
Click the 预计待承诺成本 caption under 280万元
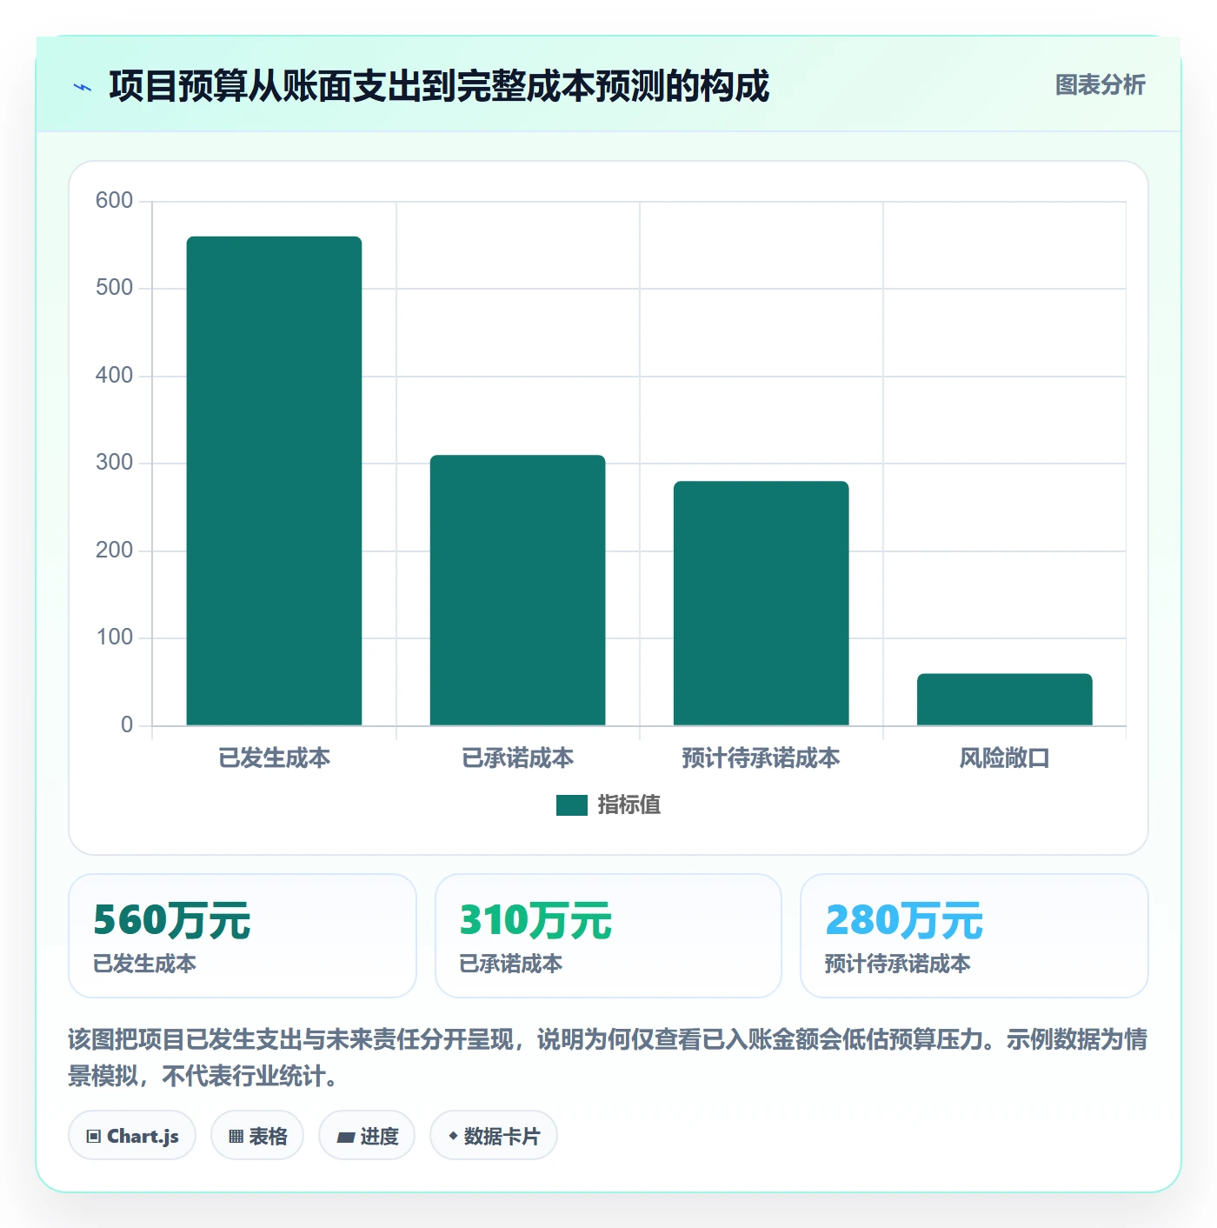coord(898,964)
